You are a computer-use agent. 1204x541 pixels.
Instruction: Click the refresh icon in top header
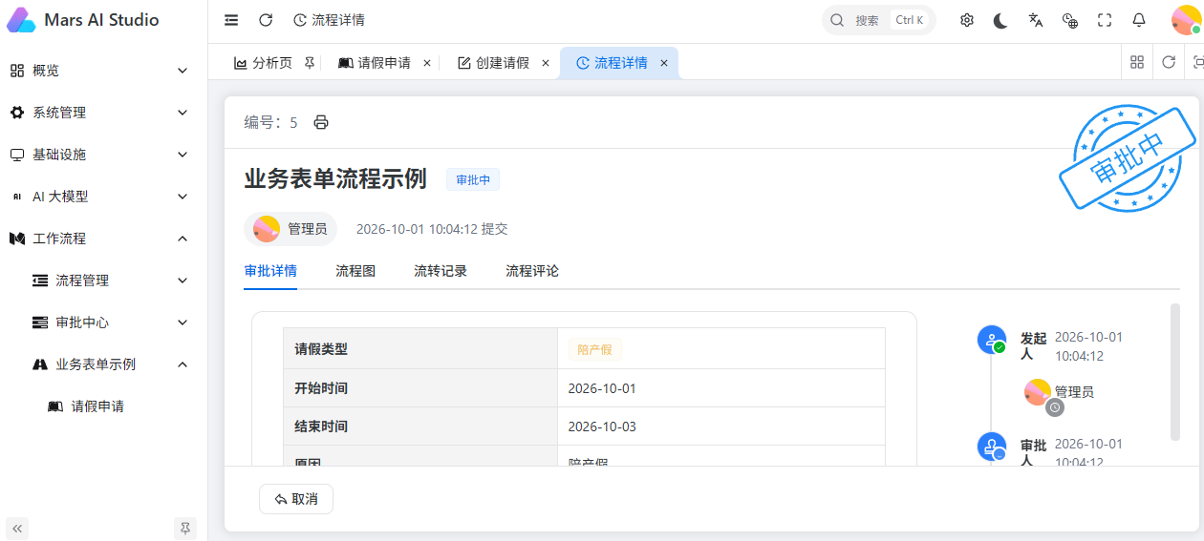tap(266, 20)
